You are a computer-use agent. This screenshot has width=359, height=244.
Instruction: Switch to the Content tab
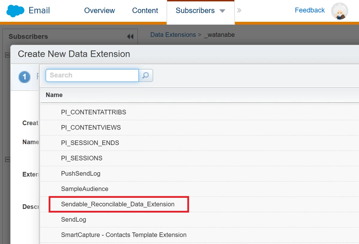click(x=145, y=10)
